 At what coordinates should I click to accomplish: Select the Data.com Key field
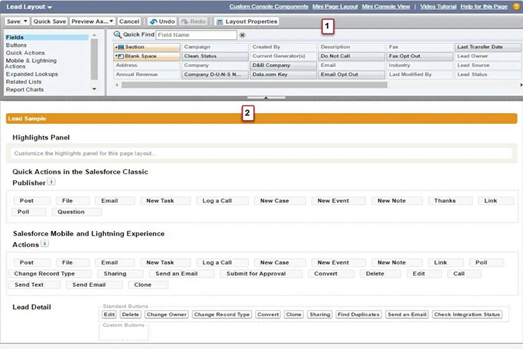tap(283, 75)
